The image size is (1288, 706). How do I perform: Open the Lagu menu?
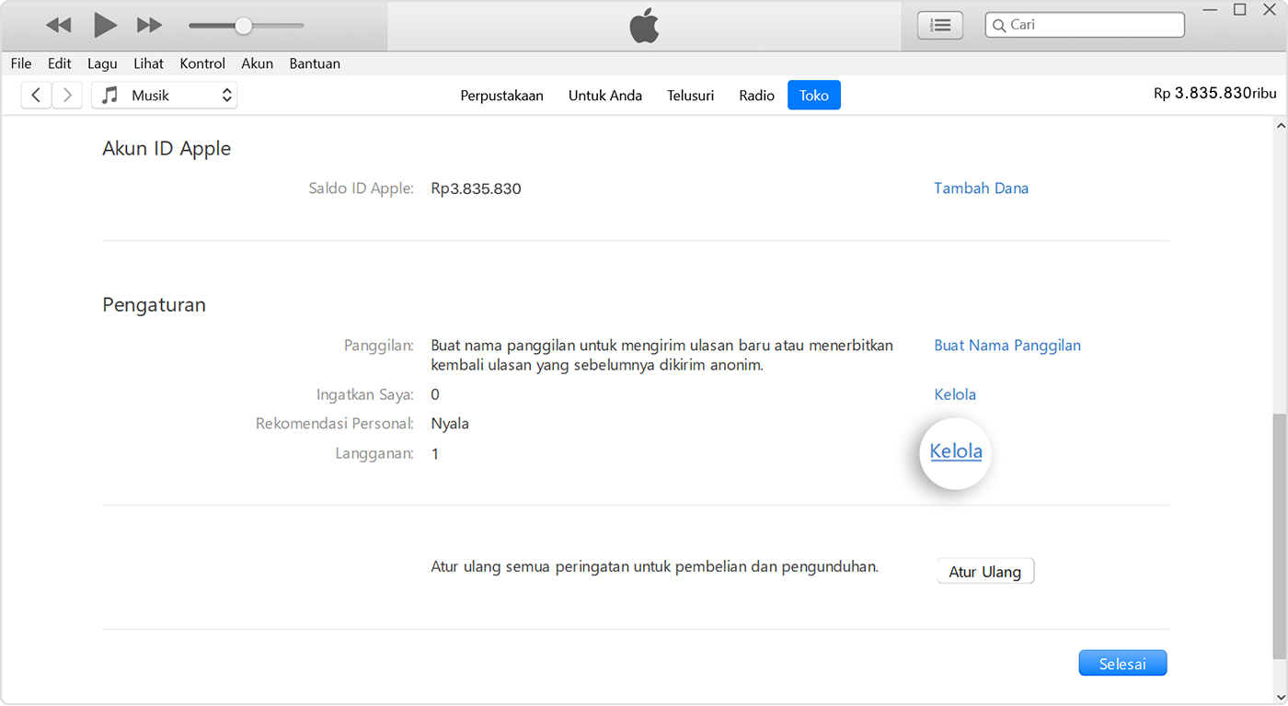(x=102, y=63)
